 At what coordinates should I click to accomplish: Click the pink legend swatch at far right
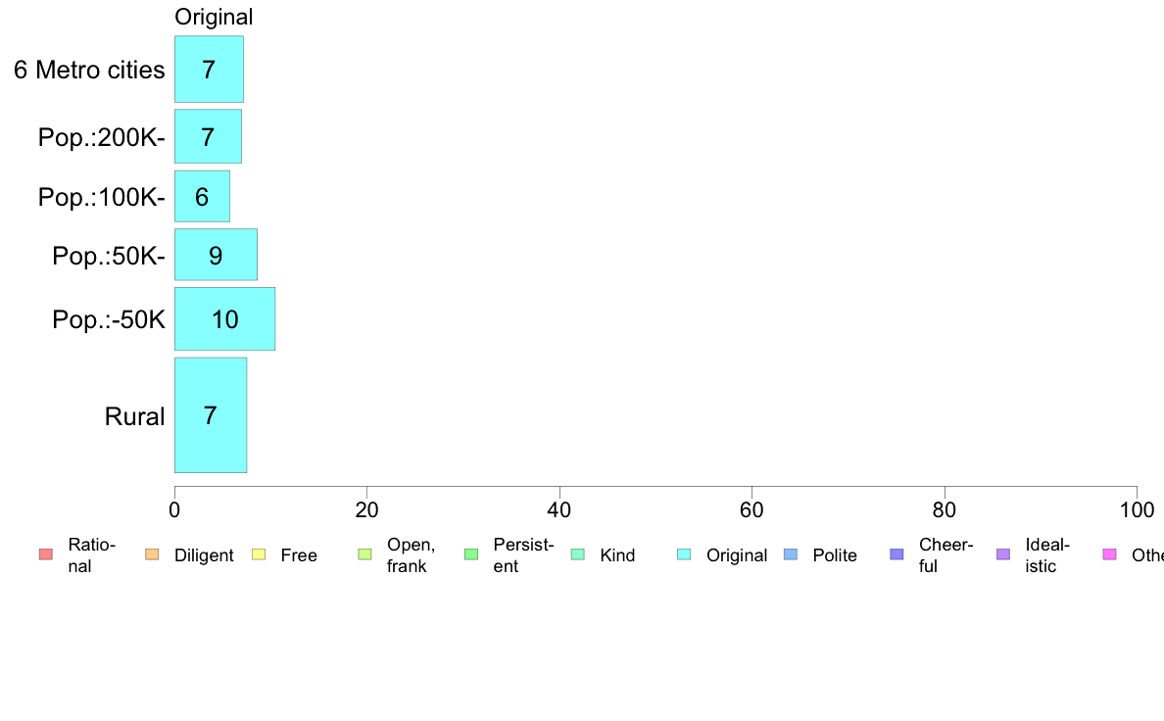click(x=1110, y=554)
